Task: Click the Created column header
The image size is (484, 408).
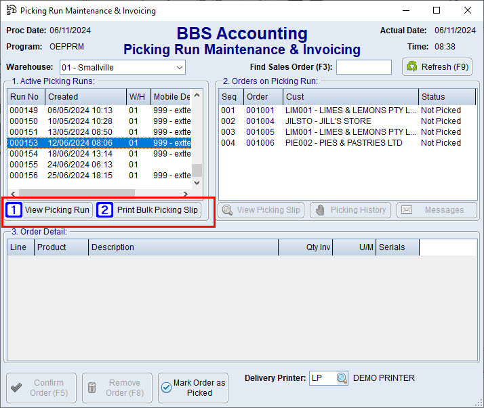Action: coord(85,97)
